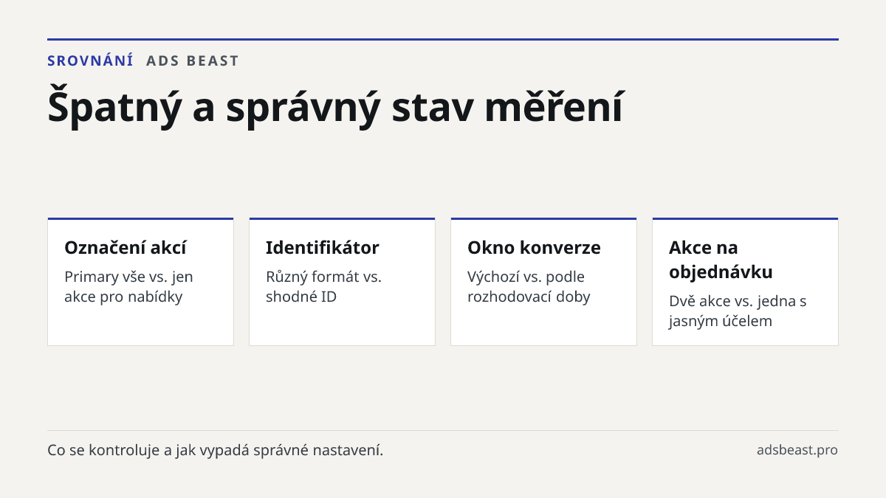The height and width of the screenshot is (498, 886).
Task: Click text Výchozí vs. podle rozhodovací doby
Action: click(529, 287)
